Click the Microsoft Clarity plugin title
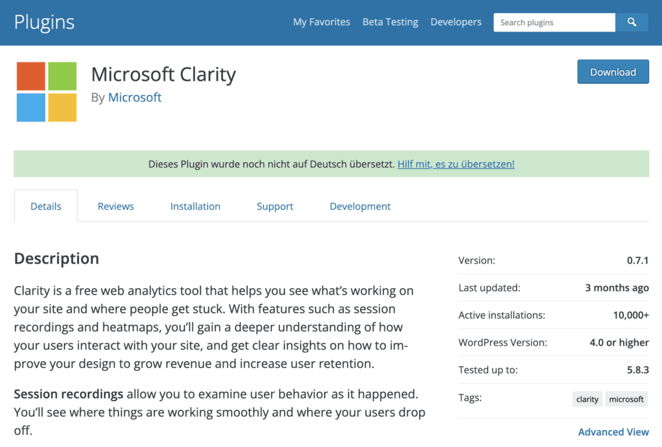 (x=164, y=75)
